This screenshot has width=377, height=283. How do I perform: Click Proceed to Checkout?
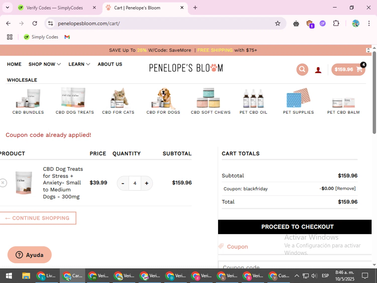click(x=295, y=227)
